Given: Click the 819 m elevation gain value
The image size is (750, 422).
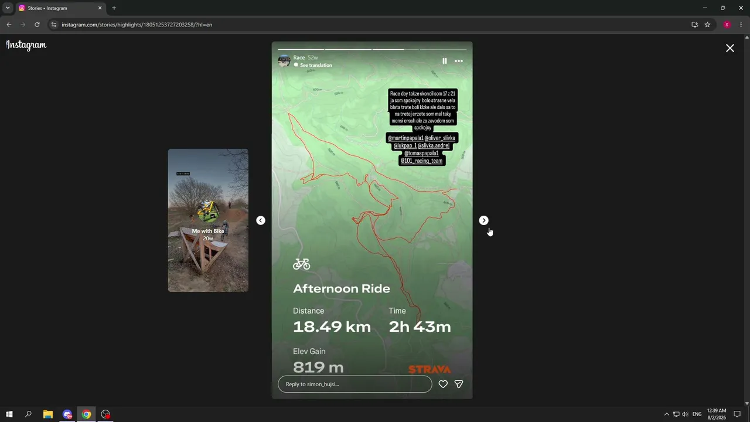Looking at the screenshot, I should 318,367.
